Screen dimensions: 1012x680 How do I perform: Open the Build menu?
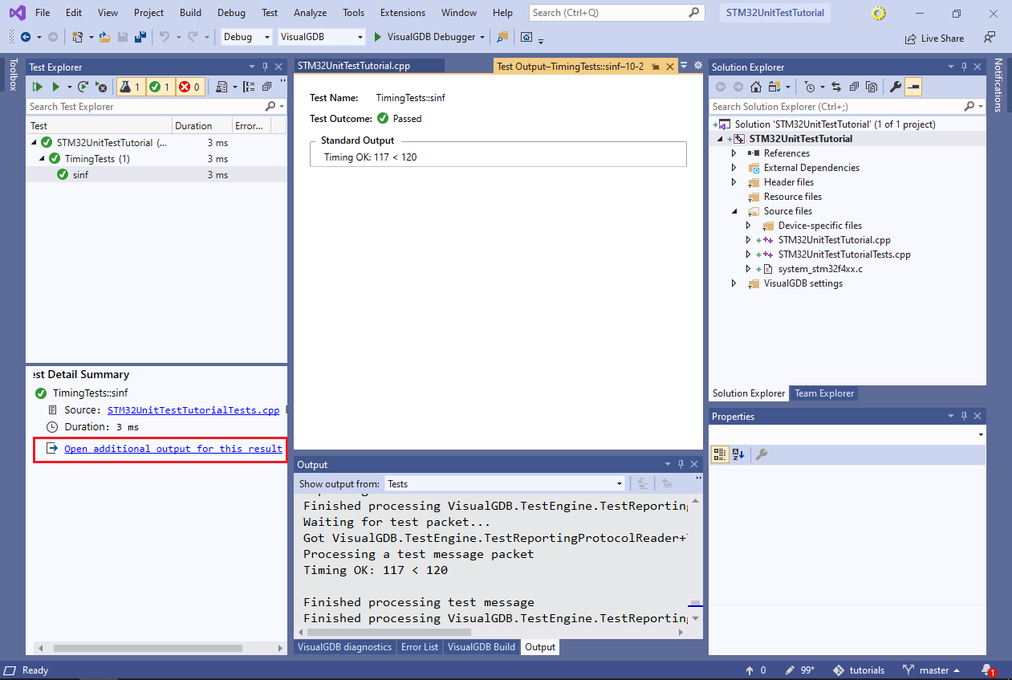(x=190, y=13)
